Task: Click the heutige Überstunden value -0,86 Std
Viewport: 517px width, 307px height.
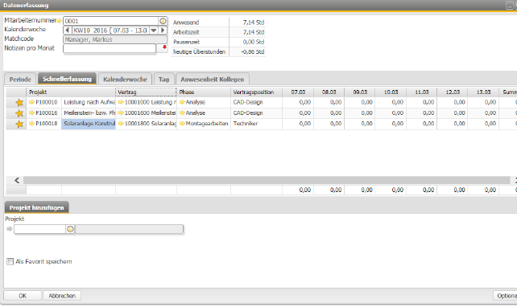Action: click(x=253, y=52)
